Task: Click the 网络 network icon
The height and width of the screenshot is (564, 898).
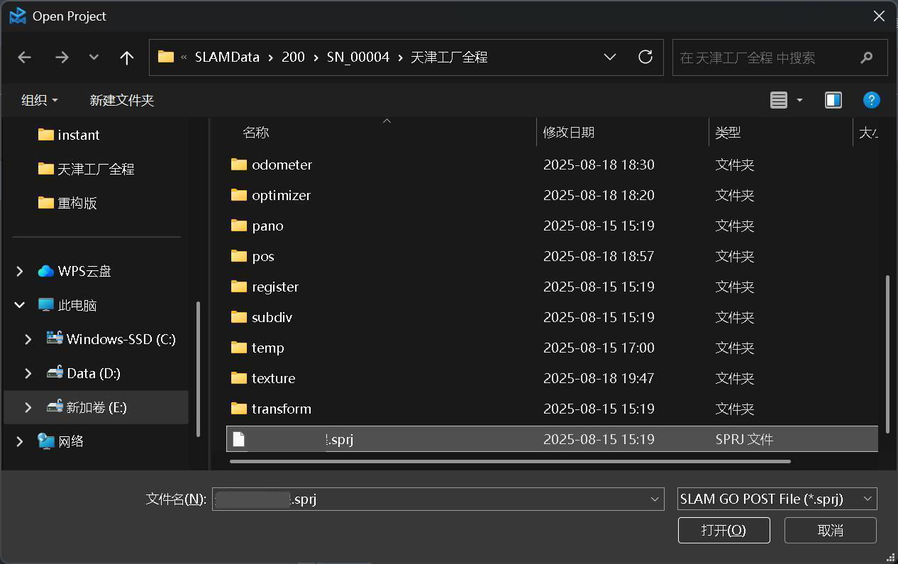Action: pos(46,441)
